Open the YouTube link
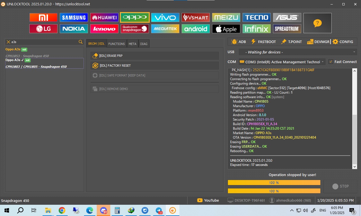 (x=208, y=200)
